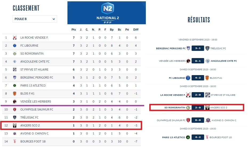Screen dimensions: 249x147
Task: Click the Olympique Saumur FC 0-0 score
Action: click(x=198, y=120)
